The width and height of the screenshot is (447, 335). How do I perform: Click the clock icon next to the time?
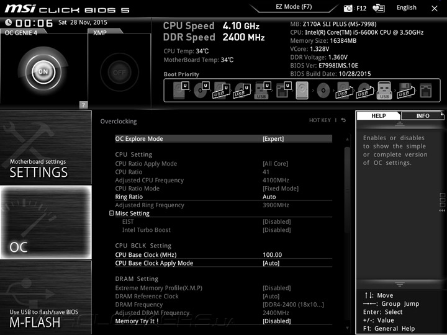pyautogui.click(x=8, y=22)
